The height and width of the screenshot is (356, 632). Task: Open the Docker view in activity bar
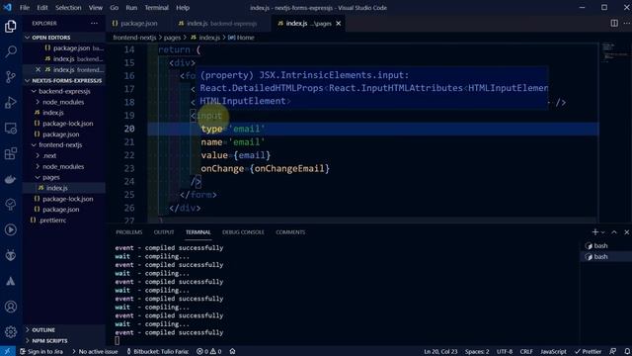click(x=11, y=179)
